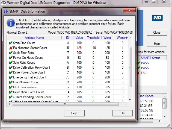Select the Spin Retry Count row
Image resolution: width=172 pixels, height=129 pixels.
[x=67, y=63]
